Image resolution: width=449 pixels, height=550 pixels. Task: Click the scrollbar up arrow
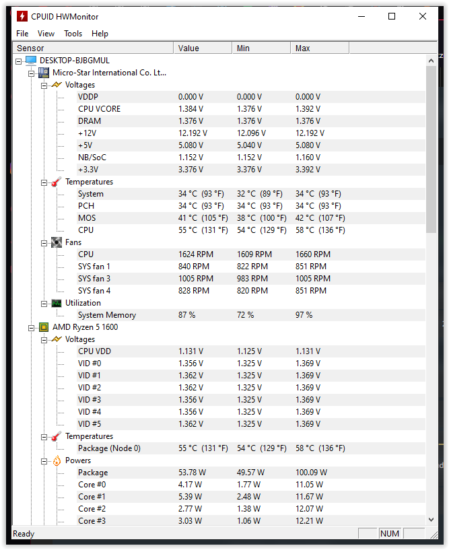[x=431, y=61]
